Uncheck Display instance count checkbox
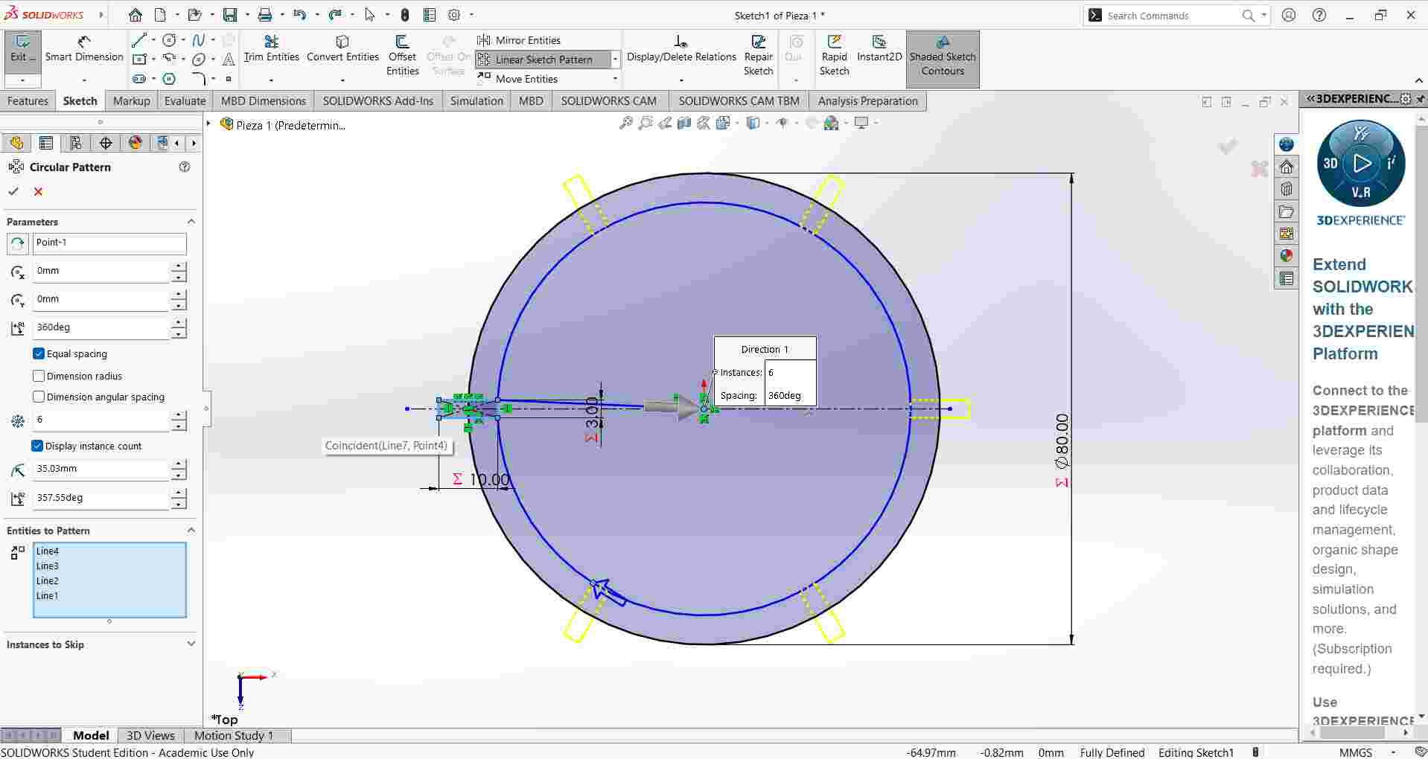The height and width of the screenshot is (759, 1428). [x=37, y=446]
